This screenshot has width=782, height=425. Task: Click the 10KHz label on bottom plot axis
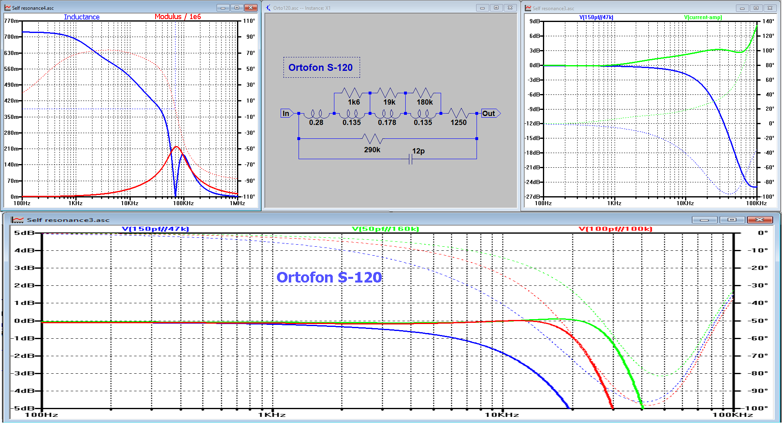click(x=502, y=415)
